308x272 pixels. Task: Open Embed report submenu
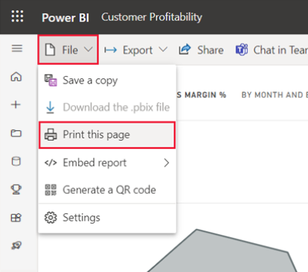107,163
